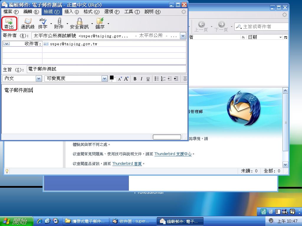Click the black text color swatch
Image resolution: width=302 pixels, height=226 pixels.
point(112,78)
